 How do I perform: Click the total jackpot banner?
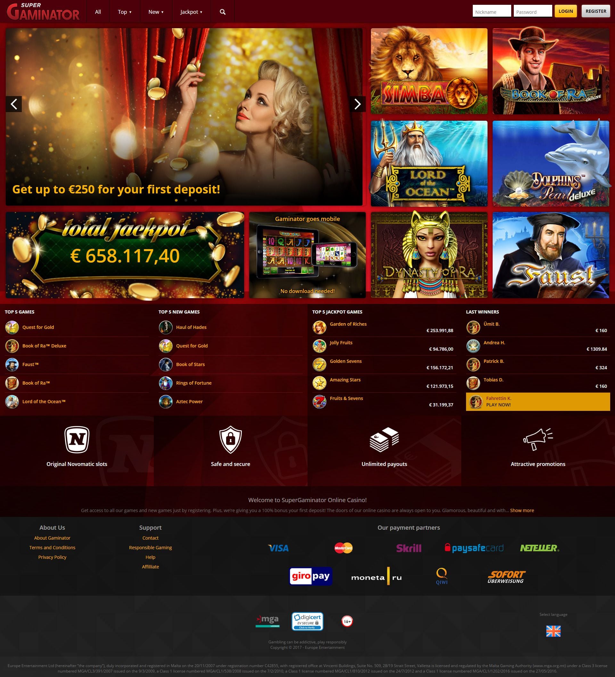[x=125, y=255]
